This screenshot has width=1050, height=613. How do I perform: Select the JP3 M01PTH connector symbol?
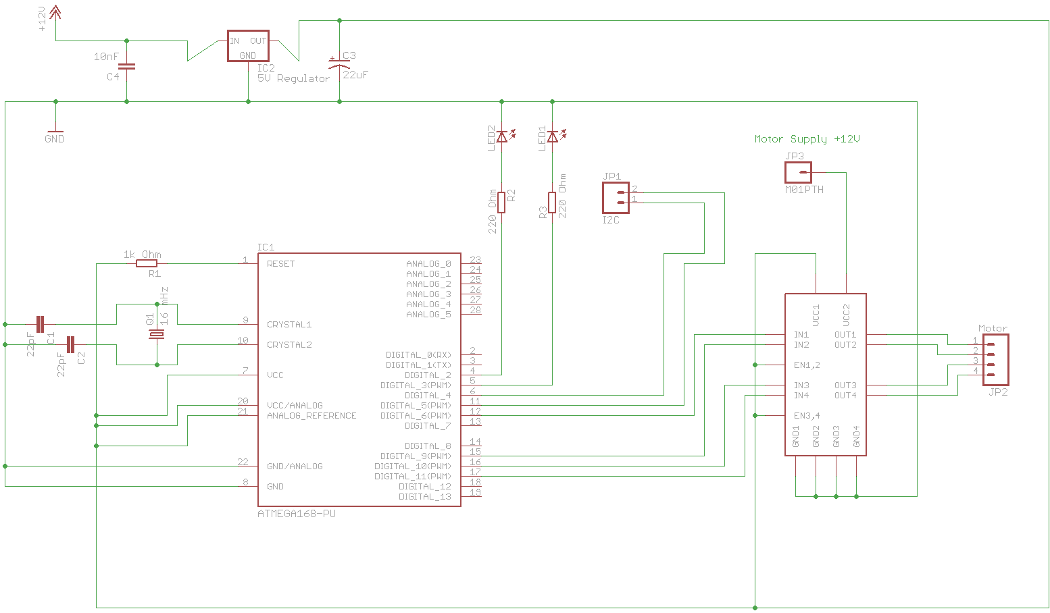pos(798,172)
